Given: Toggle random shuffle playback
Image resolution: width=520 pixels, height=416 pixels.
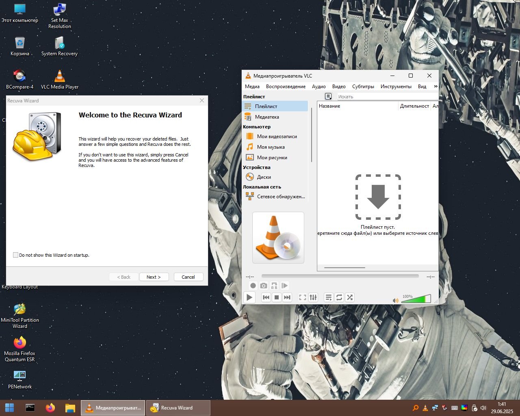Looking at the screenshot, I should [350, 297].
